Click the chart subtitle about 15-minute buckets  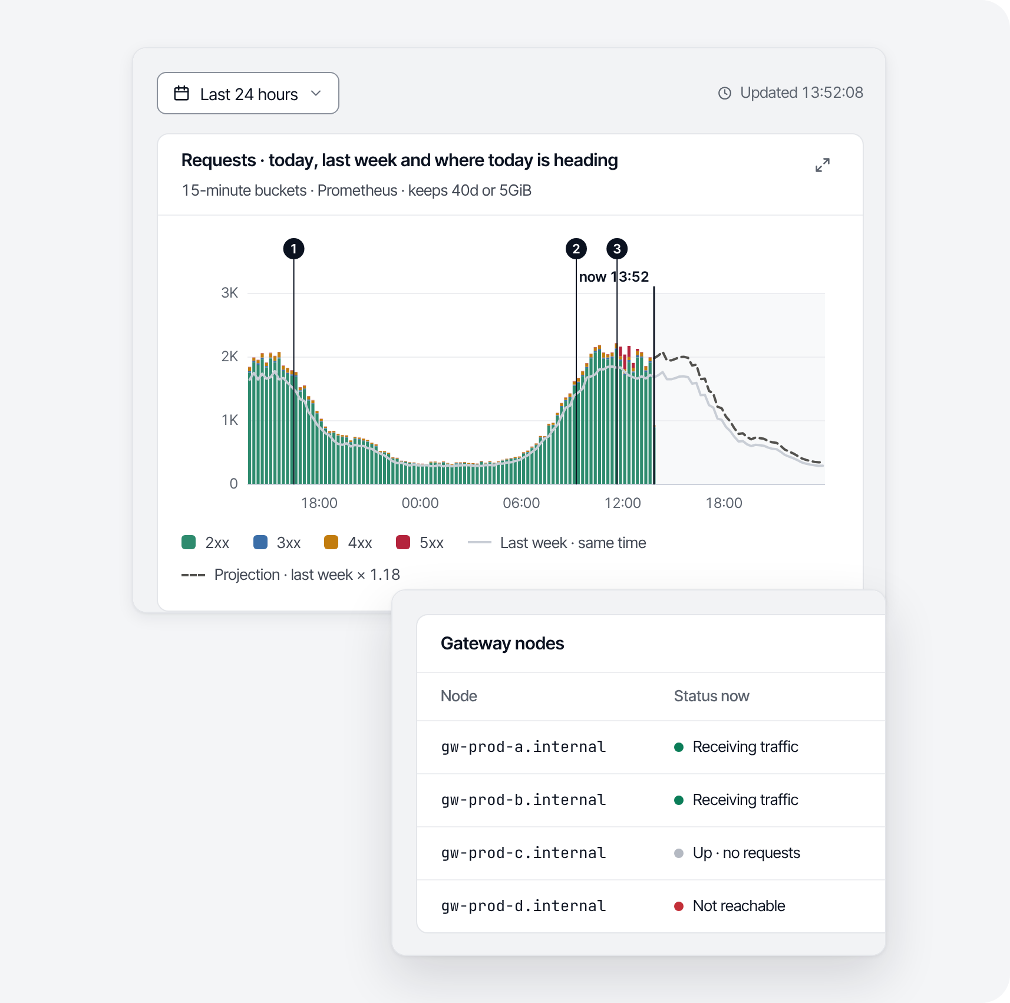click(357, 190)
